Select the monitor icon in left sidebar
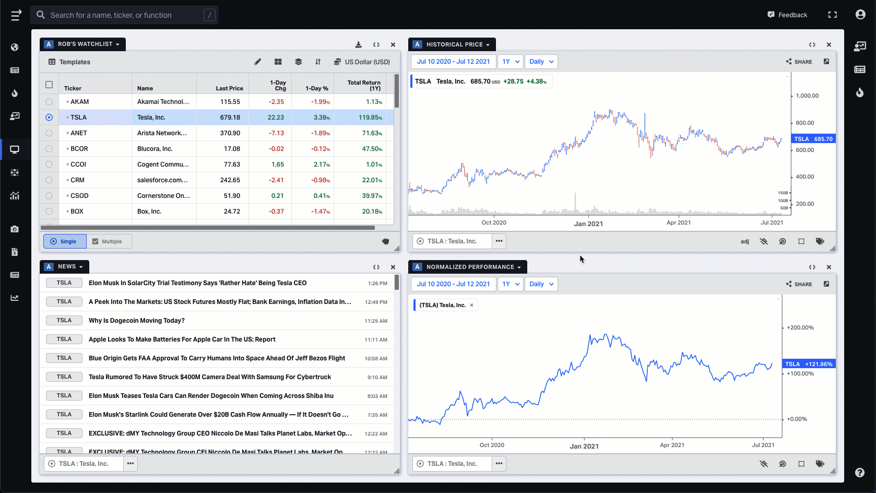Image resolution: width=876 pixels, height=493 pixels. 15,149
